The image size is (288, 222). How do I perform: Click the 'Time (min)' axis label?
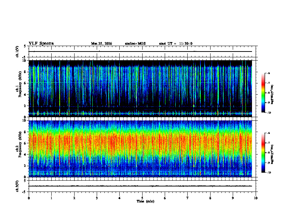[x=145, y=201]
